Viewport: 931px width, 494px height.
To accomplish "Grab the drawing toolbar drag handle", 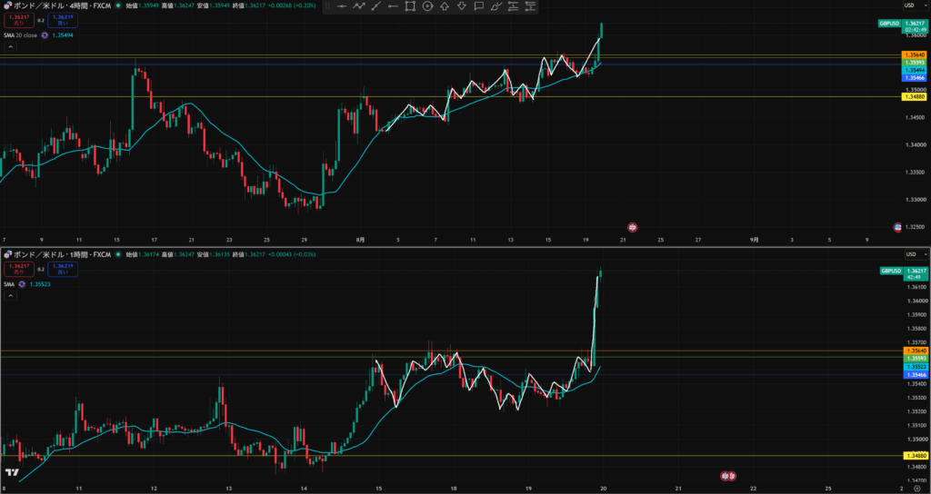I will coord(328,6).
